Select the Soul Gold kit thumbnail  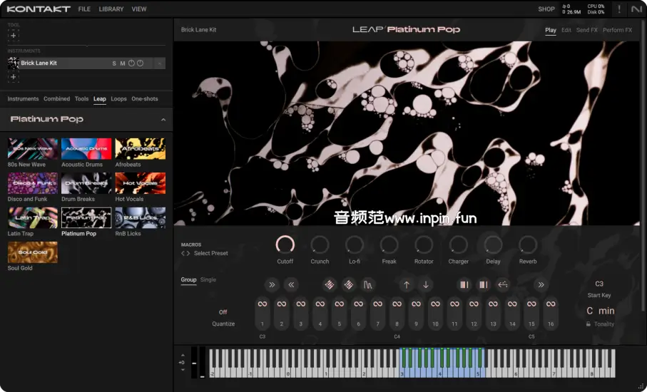(33, 252)
